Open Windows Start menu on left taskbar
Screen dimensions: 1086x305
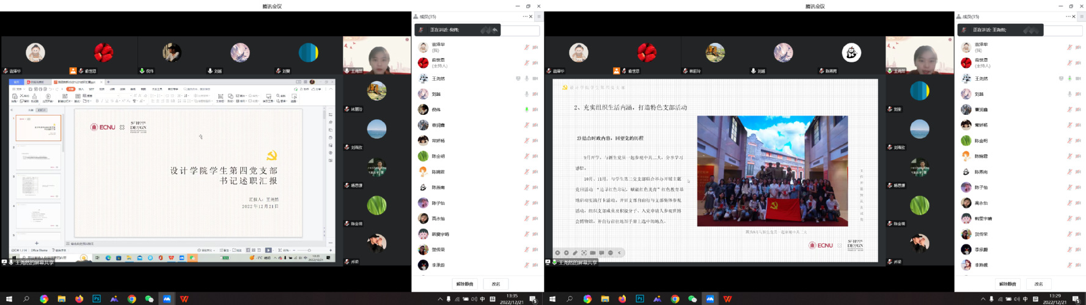point(9,299)
